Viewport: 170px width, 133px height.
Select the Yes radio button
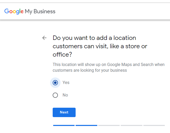pos(55,83)
